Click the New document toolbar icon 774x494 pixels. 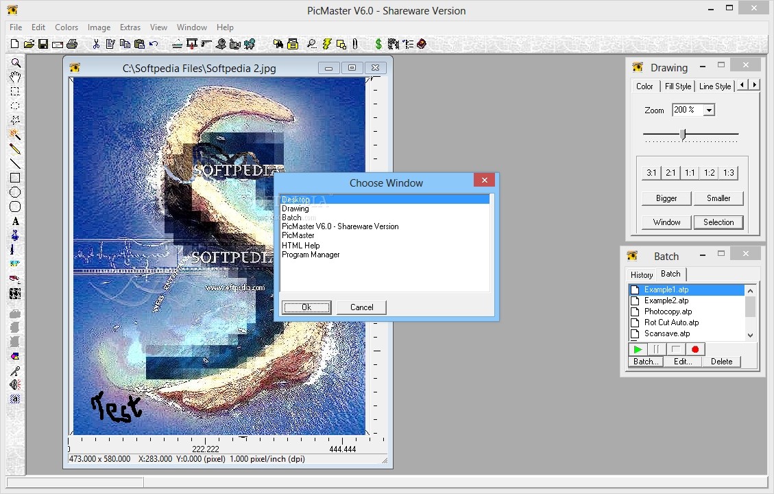[14, 44]
